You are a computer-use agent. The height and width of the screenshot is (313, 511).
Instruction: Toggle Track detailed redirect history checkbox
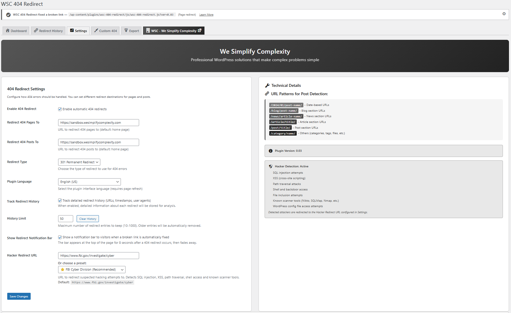tap(60, 200)
